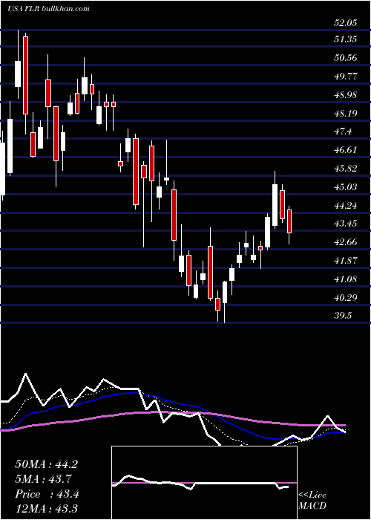This screenshot has height=520, width=371.
Task: Click inside the MACD inset panel
Action: point(204,483)
